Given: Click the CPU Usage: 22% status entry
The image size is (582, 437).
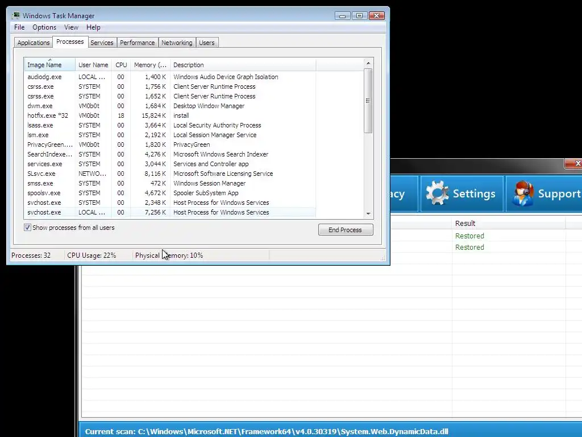Looking at the screenshot, I should (92, 255).
